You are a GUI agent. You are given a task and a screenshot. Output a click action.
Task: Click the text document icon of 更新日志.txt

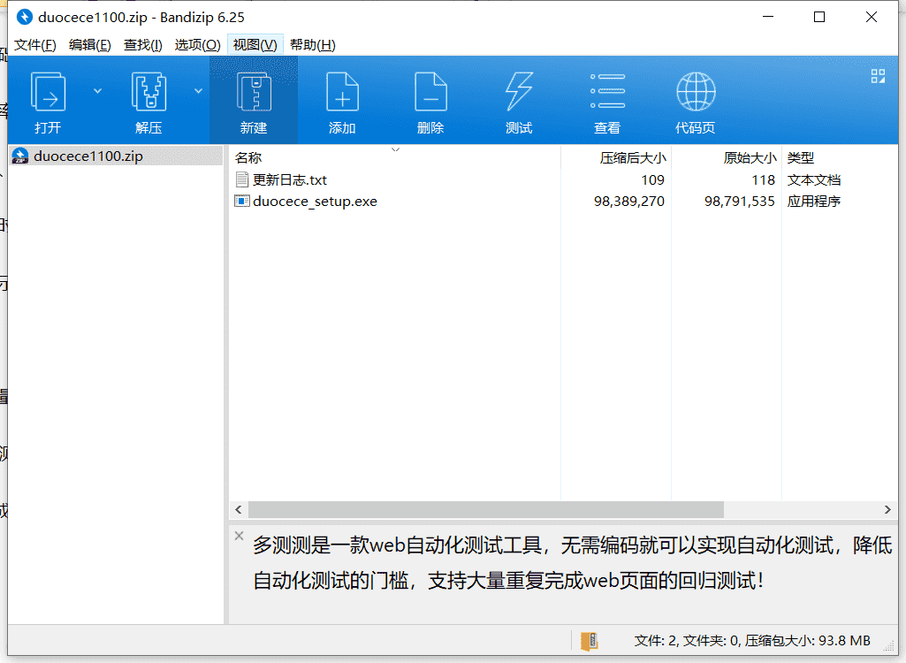(242, 179)
